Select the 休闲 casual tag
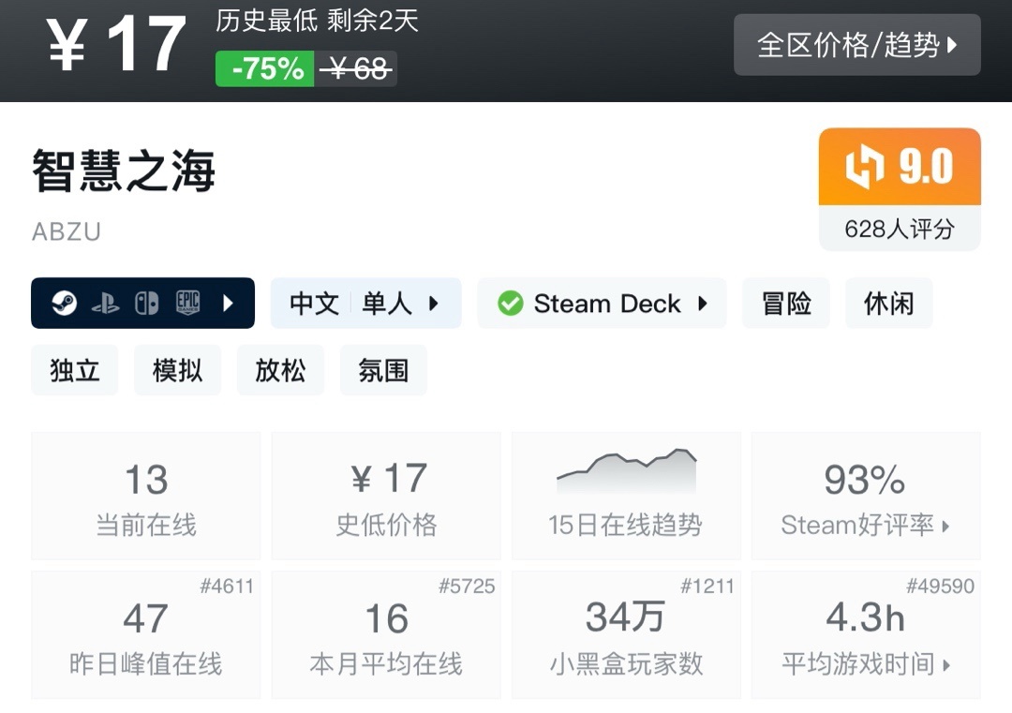 (888, 304)
